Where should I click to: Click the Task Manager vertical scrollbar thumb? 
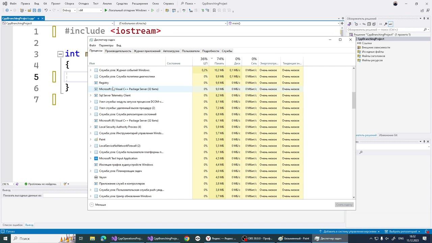(x=354, y=100)
